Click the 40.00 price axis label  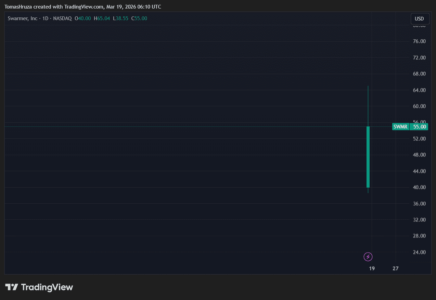click(x=419, y=187)
